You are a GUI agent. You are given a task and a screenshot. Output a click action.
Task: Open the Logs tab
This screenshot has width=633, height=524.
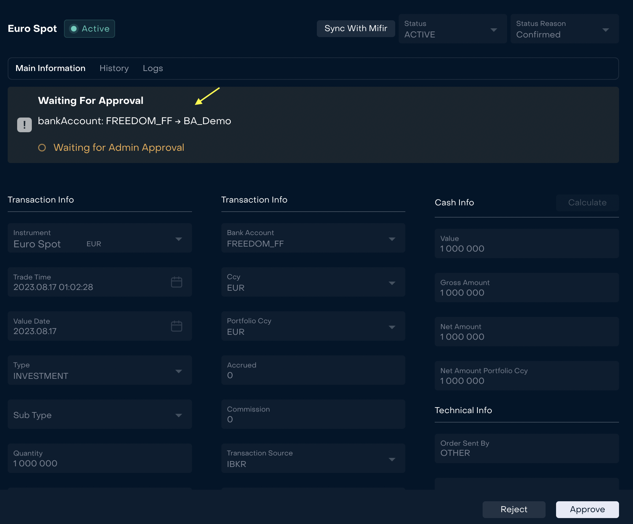(x=153, y=68)
